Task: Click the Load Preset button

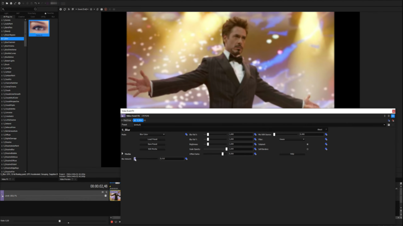Action: coord(152,139)
